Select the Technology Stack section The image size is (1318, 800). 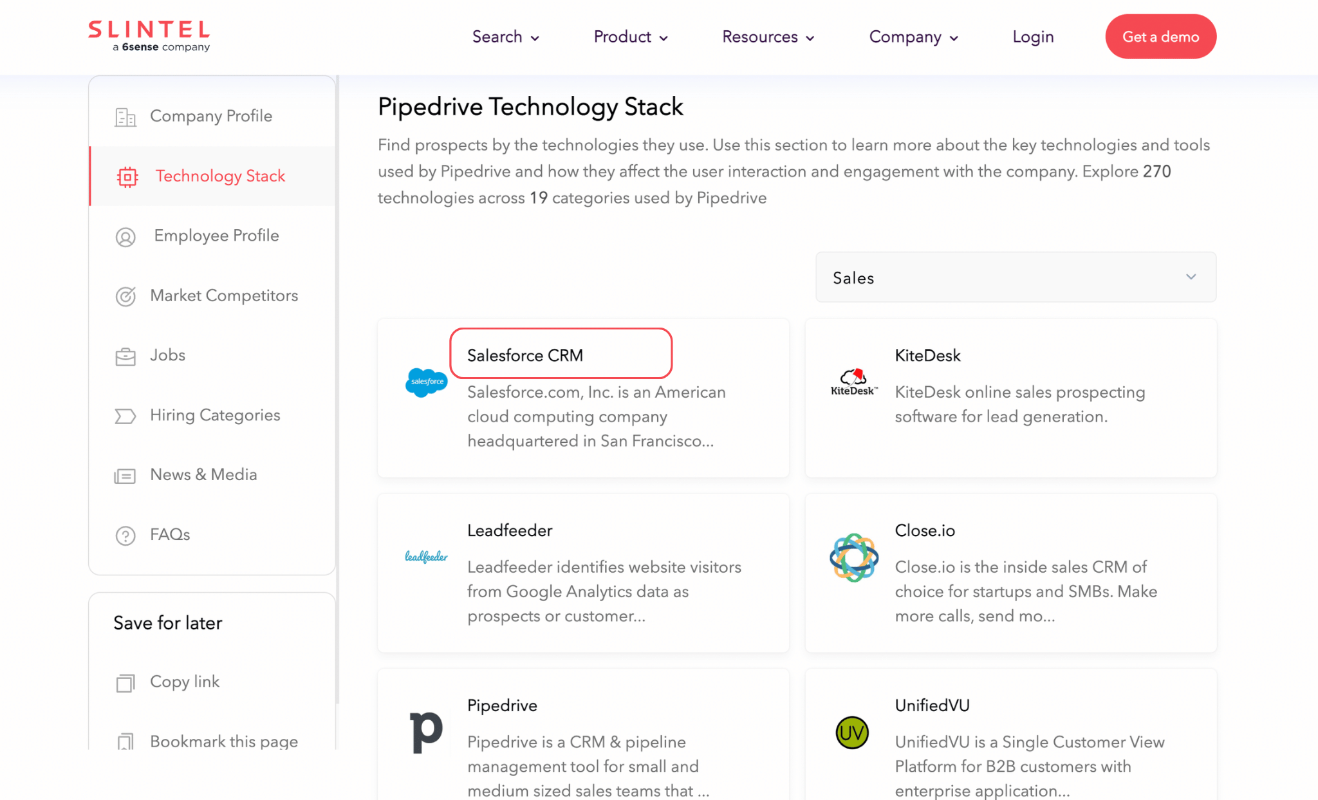coord(212,176)
